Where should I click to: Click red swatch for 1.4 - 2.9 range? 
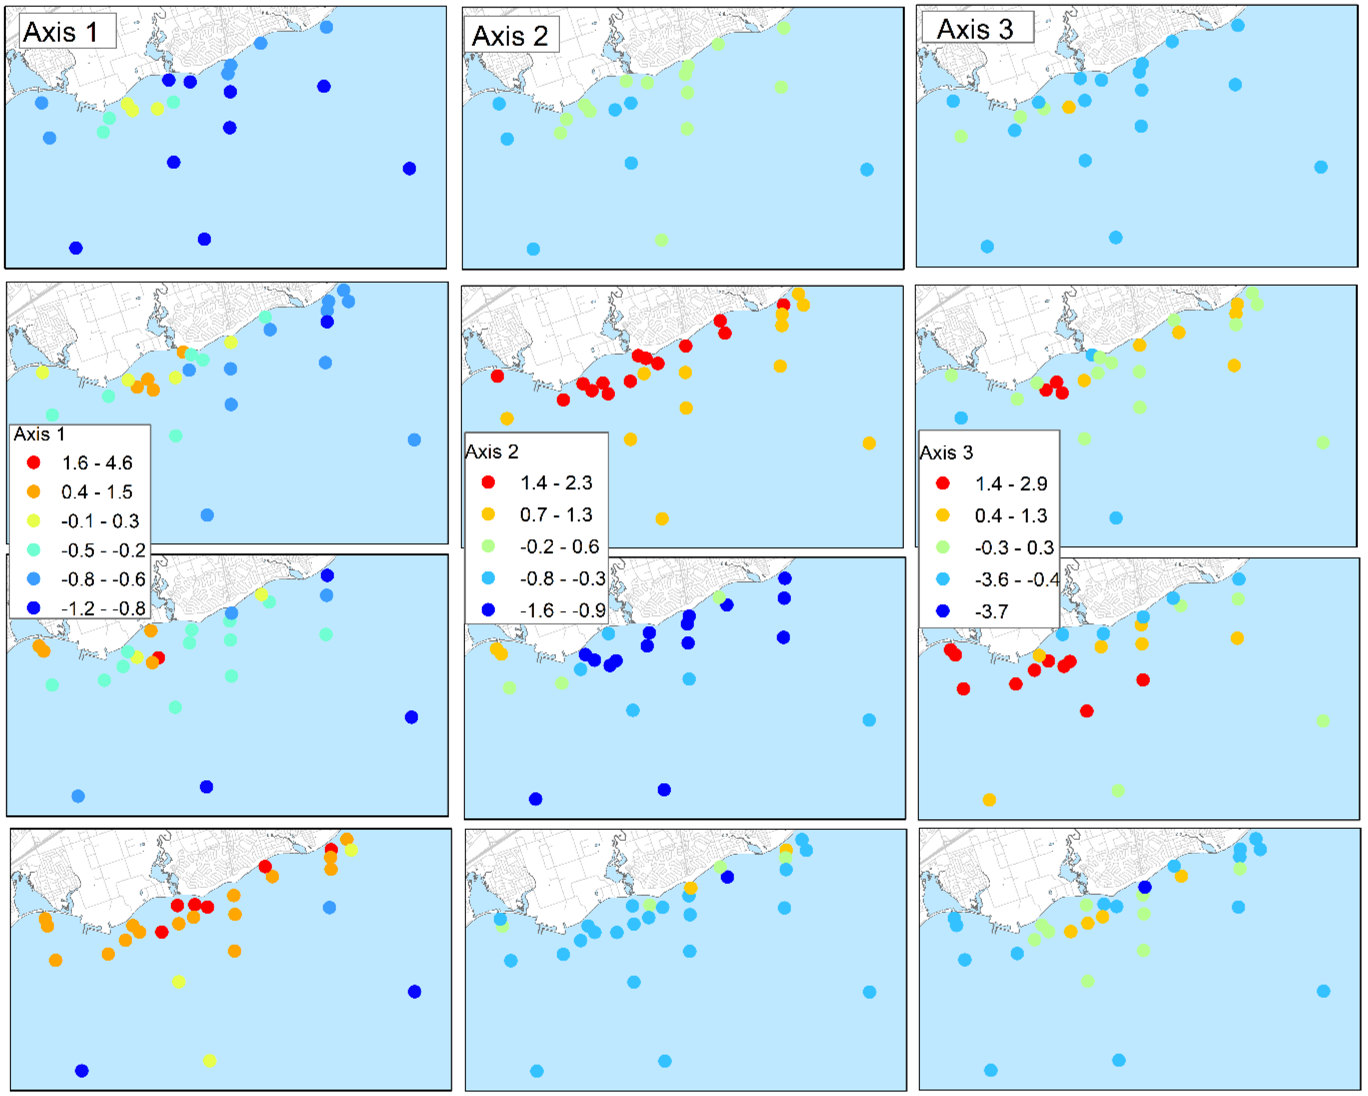(943, 483)
